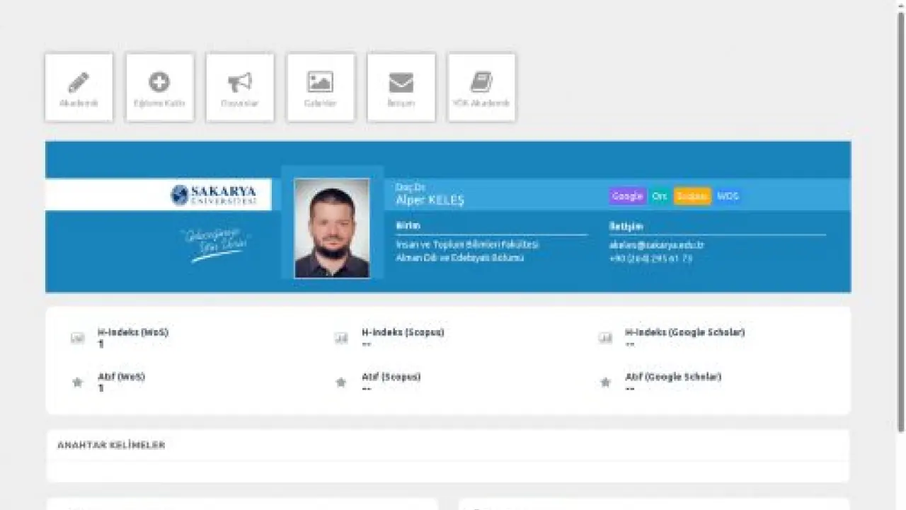
Task: Click the plus circle tile
Action: point(159,87)
